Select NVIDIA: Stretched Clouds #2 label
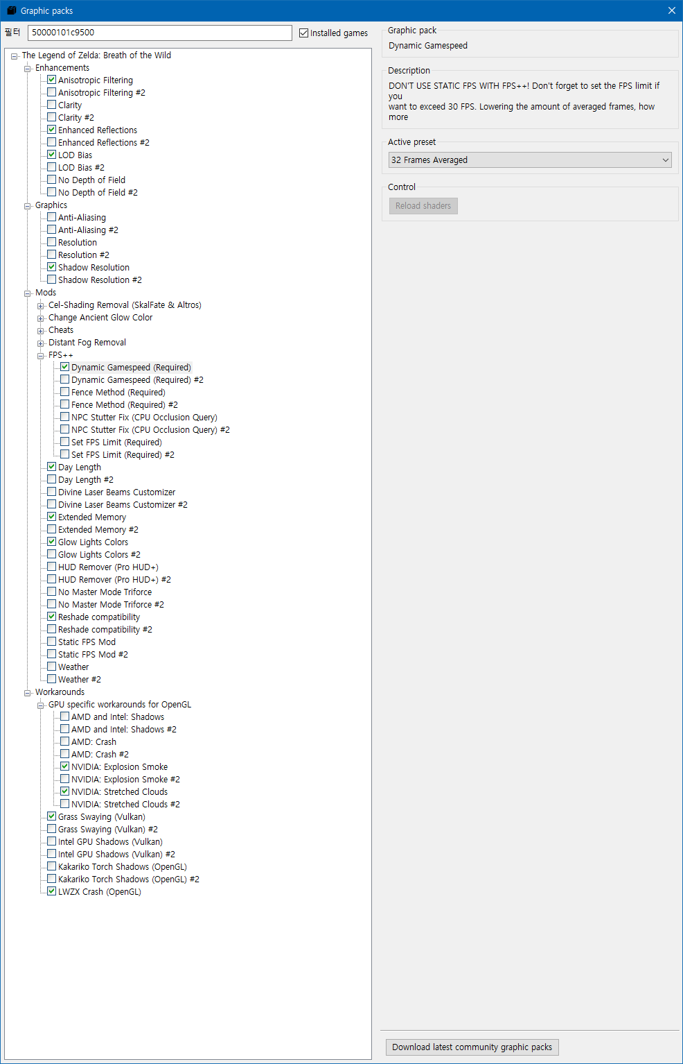The image size is (683, 1064). 125,805
